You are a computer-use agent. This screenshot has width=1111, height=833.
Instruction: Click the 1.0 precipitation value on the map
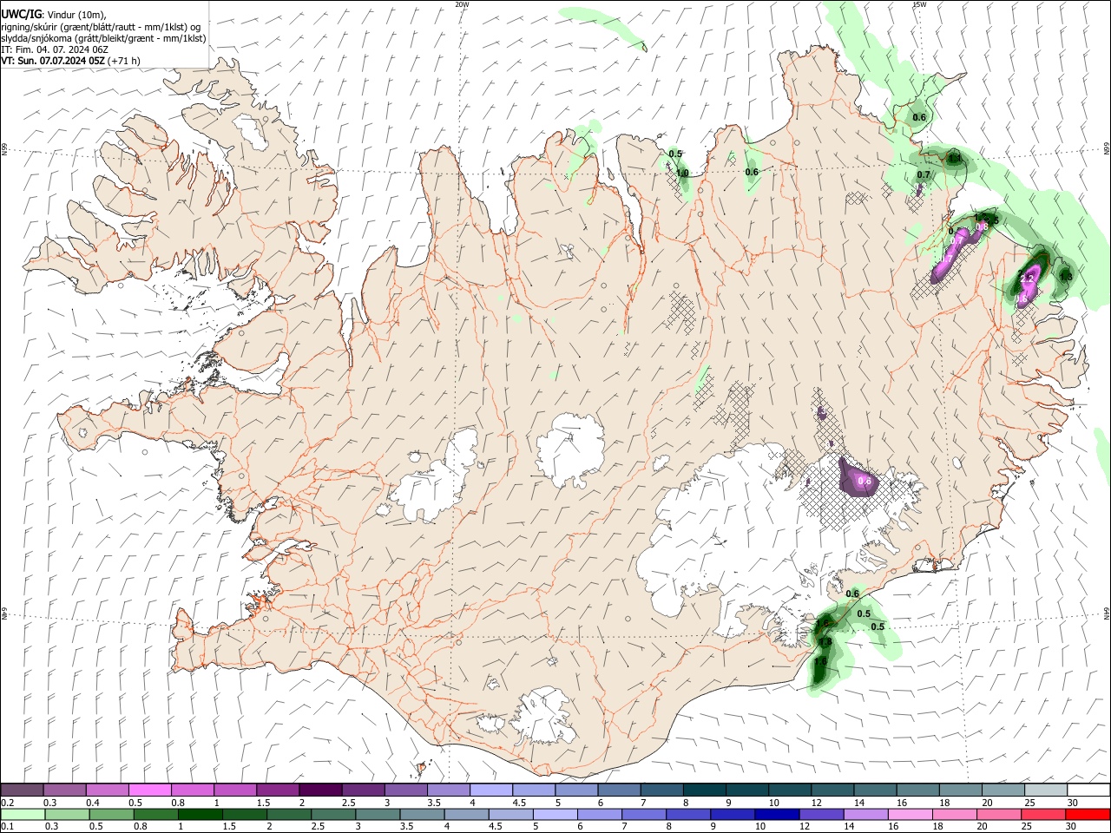point(682,173)
